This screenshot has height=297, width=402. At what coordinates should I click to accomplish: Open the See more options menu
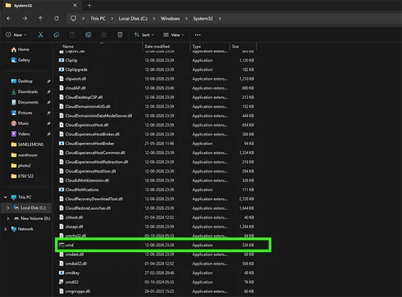coord(198,35)
